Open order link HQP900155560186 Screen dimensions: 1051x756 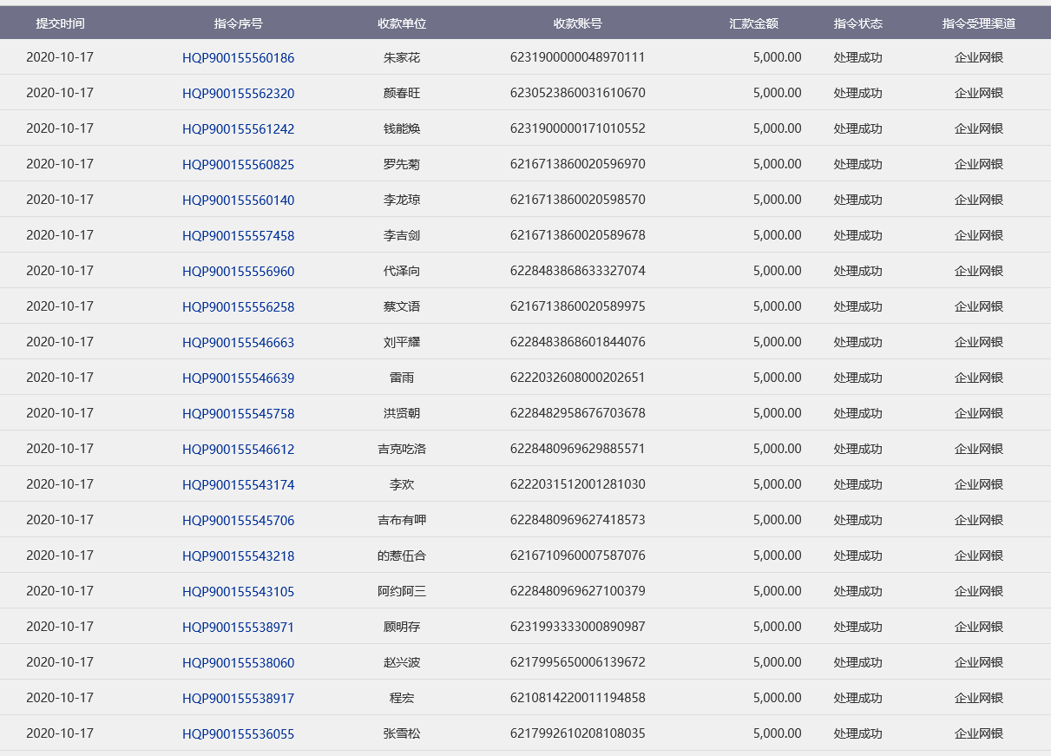[x=238, y=58]
